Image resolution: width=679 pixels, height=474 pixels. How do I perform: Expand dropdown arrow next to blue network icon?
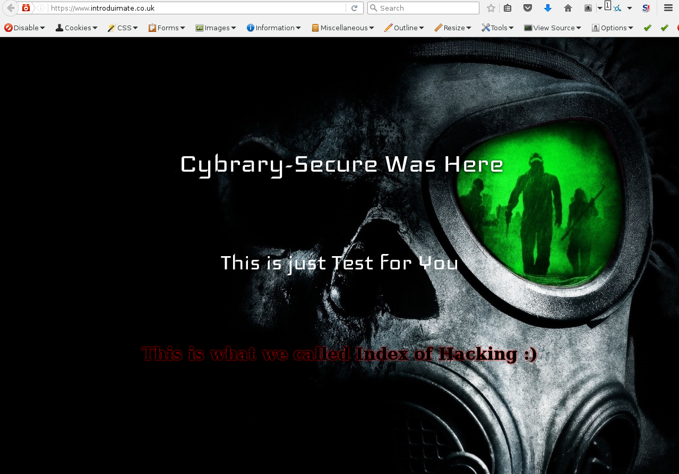(x=630, y=8)
